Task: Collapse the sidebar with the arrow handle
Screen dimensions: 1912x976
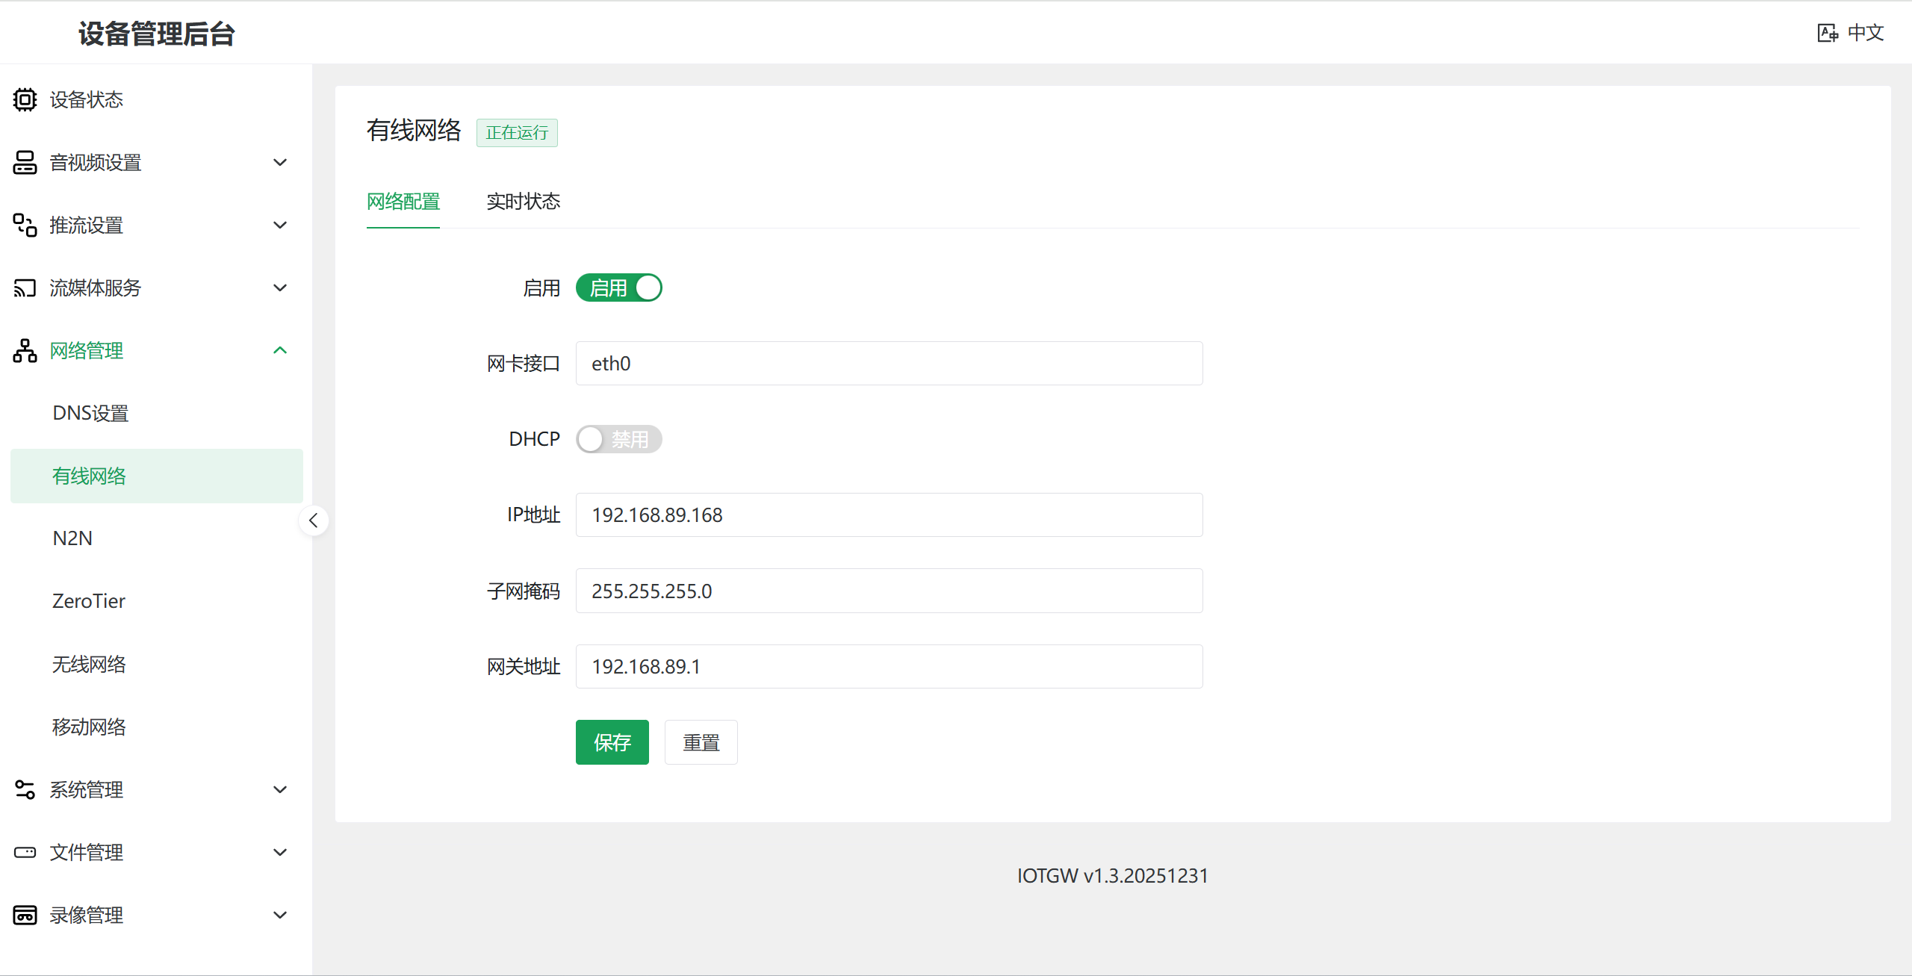Action: pos(314,520)
